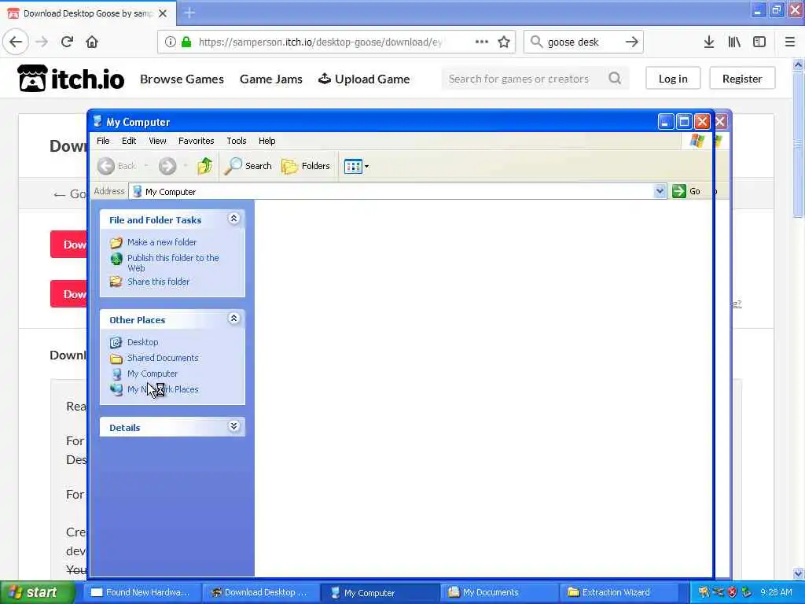
Task: Close the Download Desktop Goose tab
Action: tap(163, 13)
